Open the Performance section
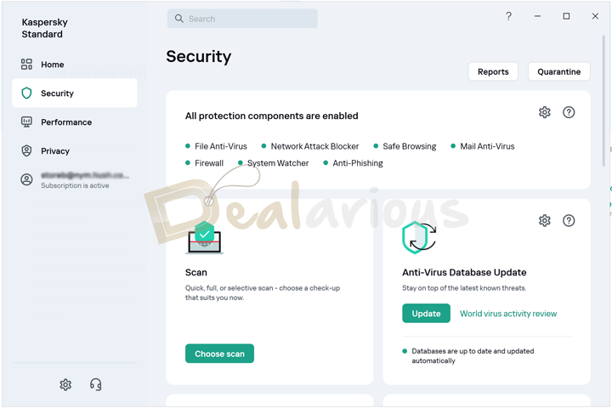The height and width of the screenshot is (408, 612). (x=74, y=122)
